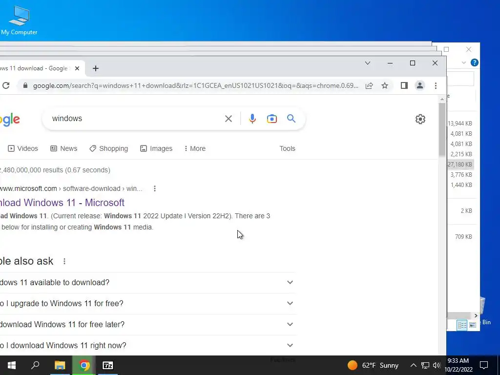Share this page via share icon

click(369, 85)
